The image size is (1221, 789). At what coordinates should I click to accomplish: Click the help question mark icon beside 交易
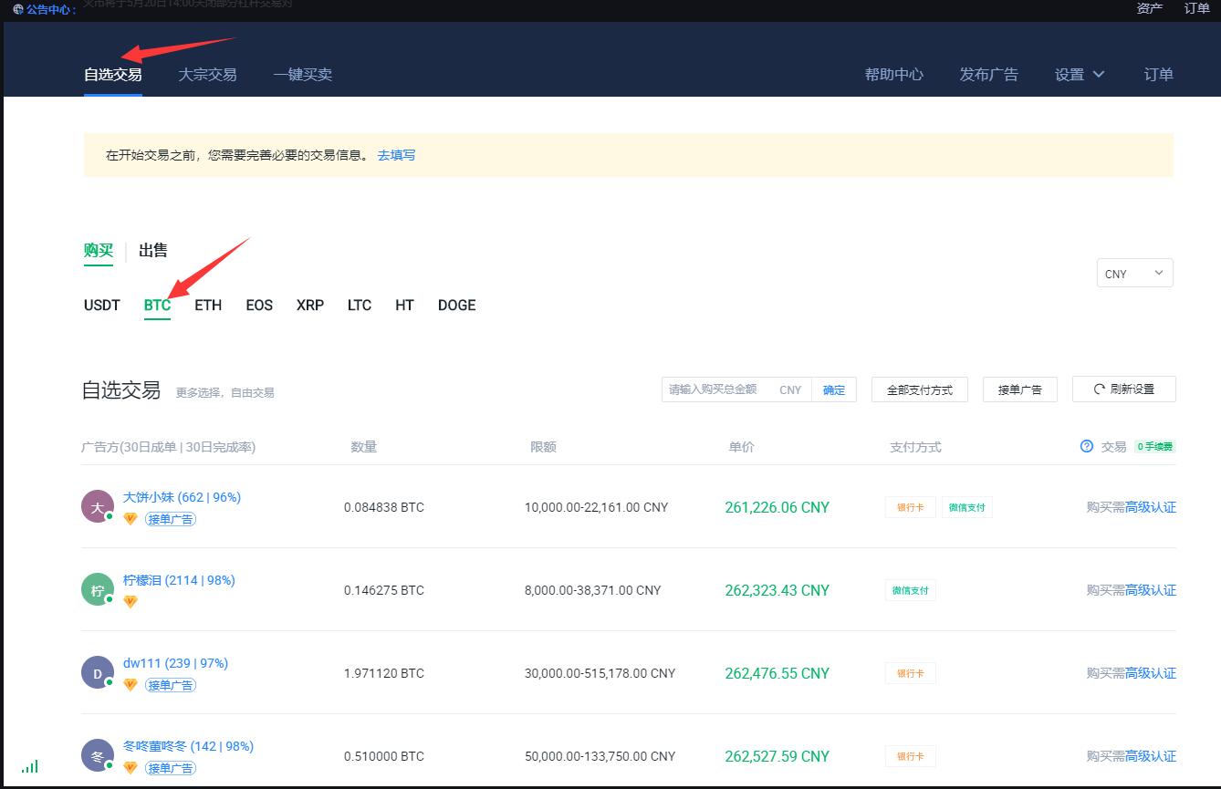tap(1086, 447)
